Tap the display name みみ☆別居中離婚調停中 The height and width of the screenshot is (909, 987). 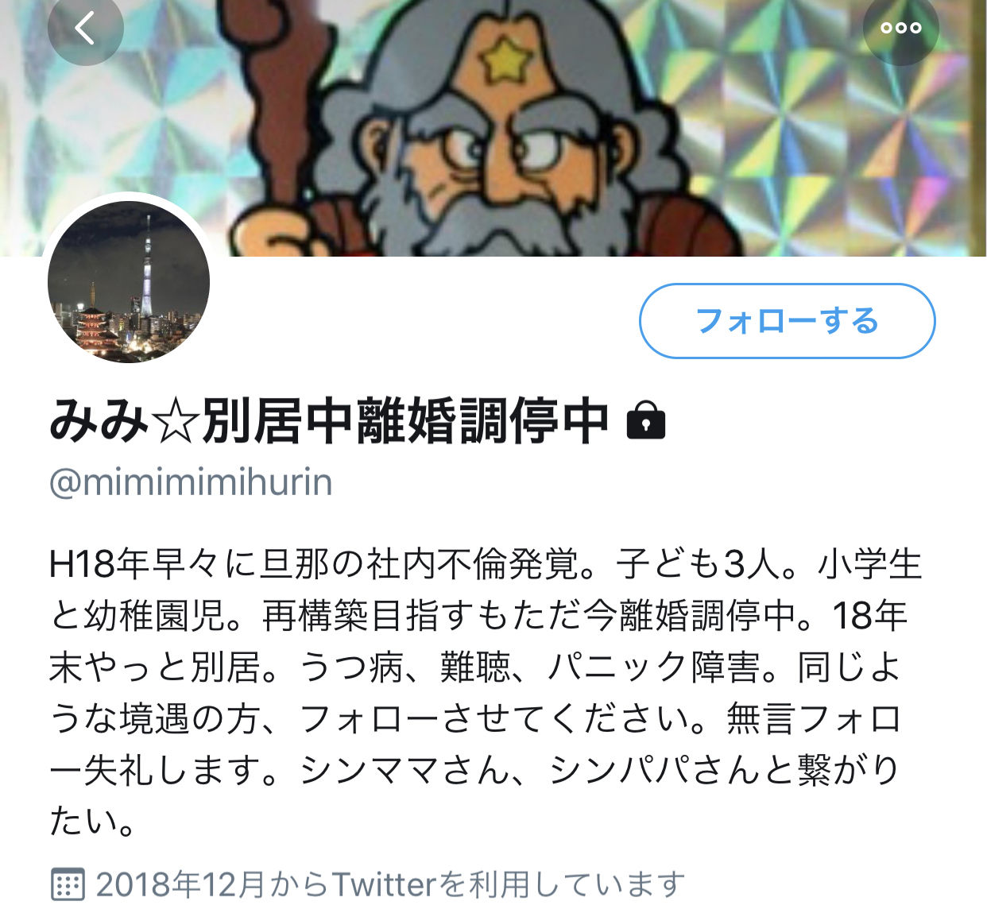tap(329, 420)
